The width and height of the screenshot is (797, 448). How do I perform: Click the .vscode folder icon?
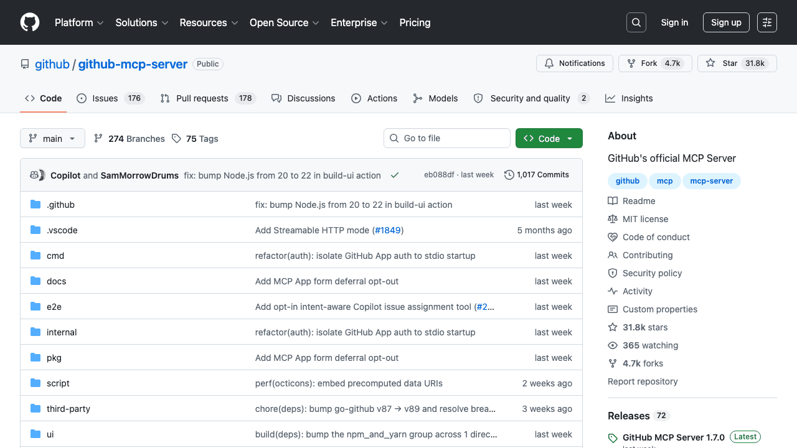tap(35, 230)
